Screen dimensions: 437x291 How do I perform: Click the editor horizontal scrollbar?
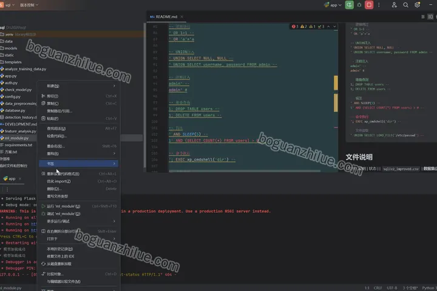pyautogui.click(x=244, y=171)
